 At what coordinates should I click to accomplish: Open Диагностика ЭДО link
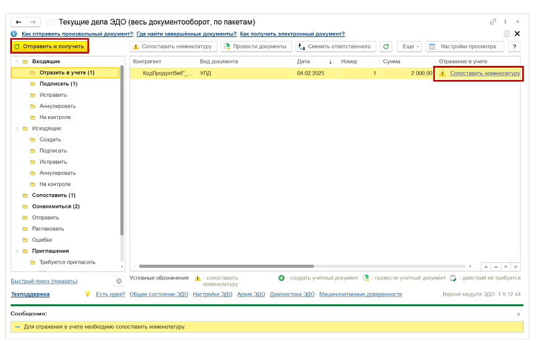pos(292,294)
